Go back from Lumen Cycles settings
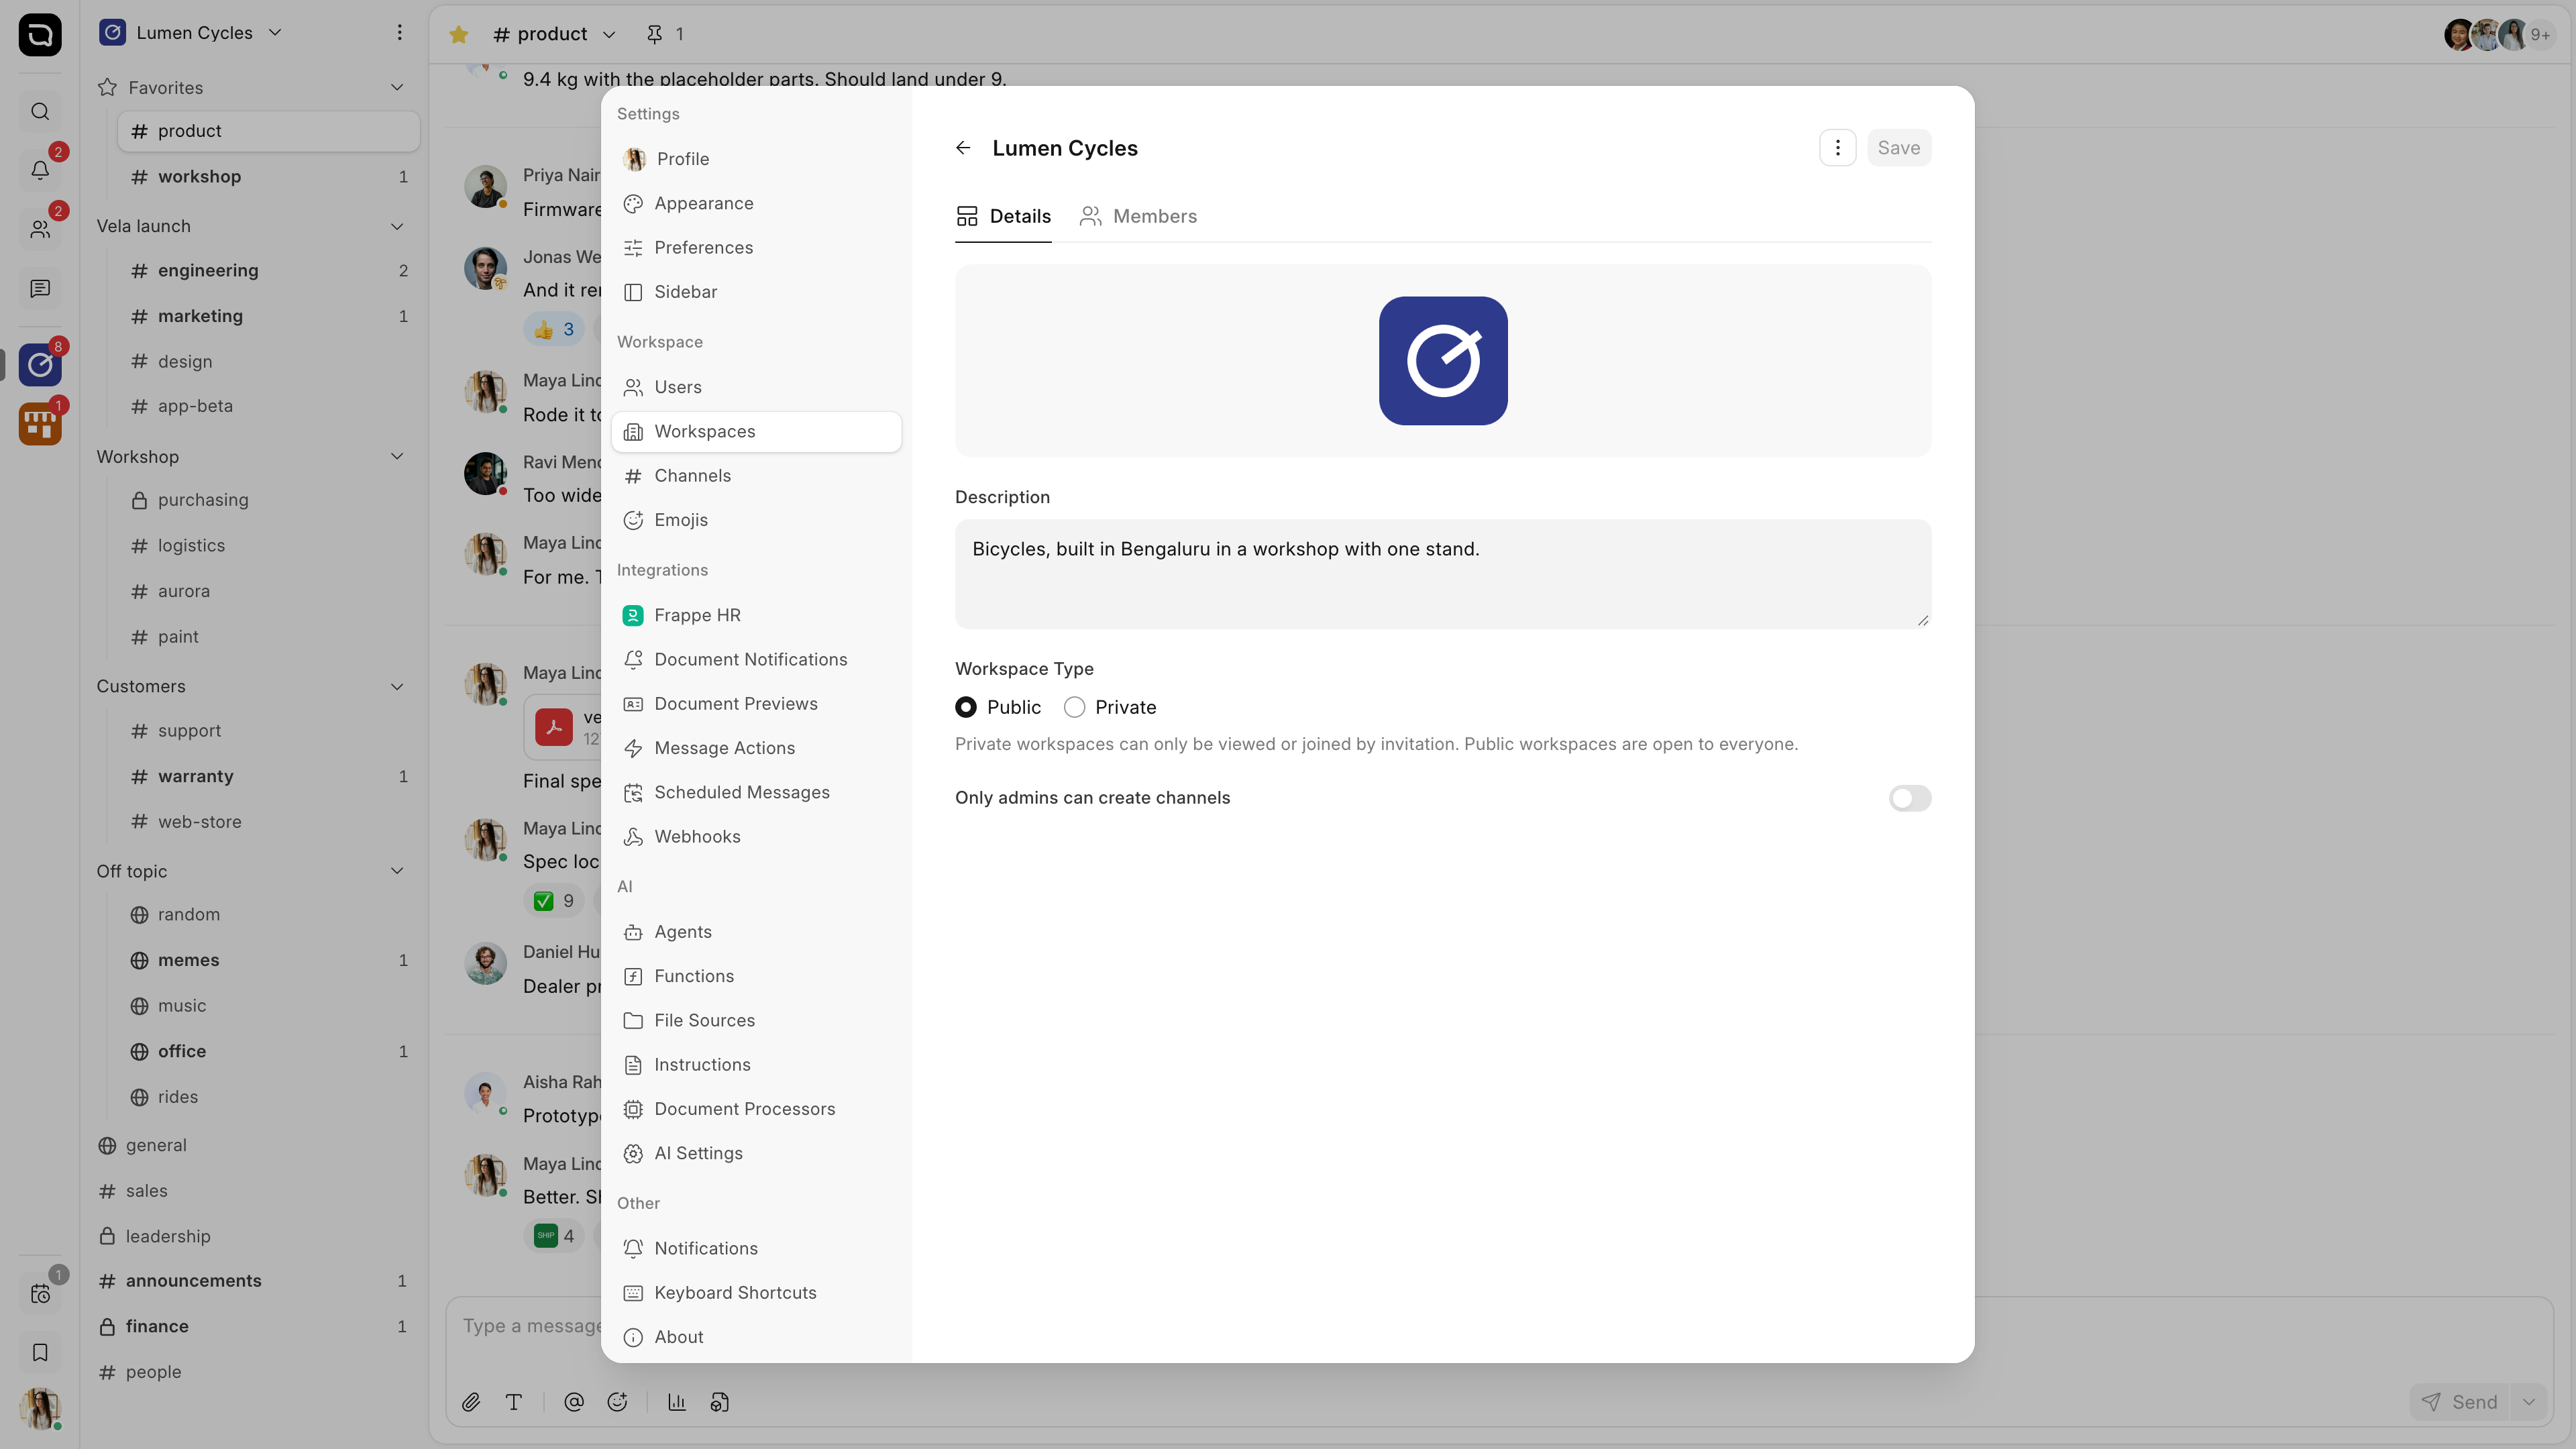Image resolution: width=2576 pixels, height=1449 pixels. click(x=963, y=148)
